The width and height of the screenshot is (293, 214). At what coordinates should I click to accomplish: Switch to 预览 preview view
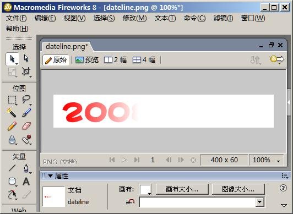click(x=87, y=60)
